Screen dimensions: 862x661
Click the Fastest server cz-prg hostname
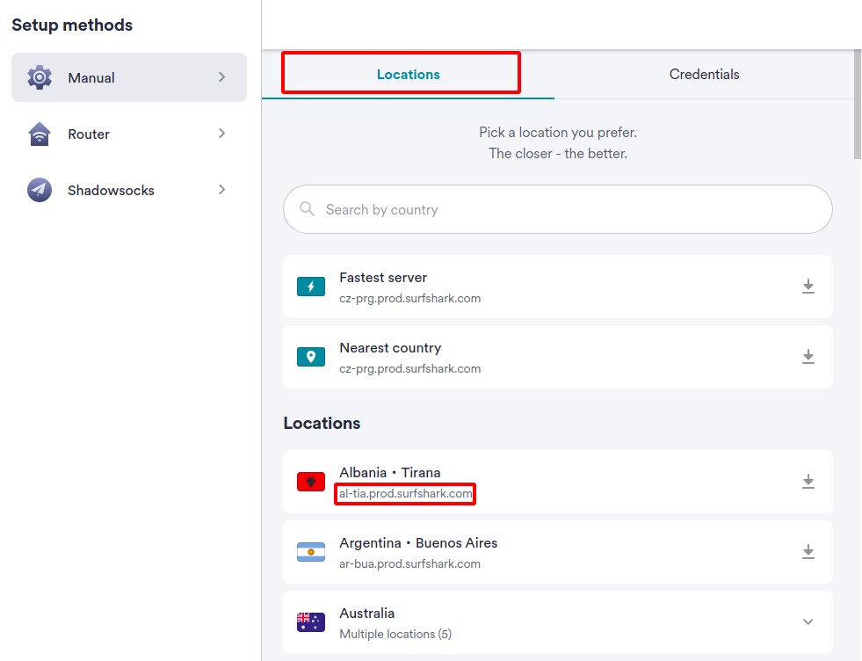(409, 299)
